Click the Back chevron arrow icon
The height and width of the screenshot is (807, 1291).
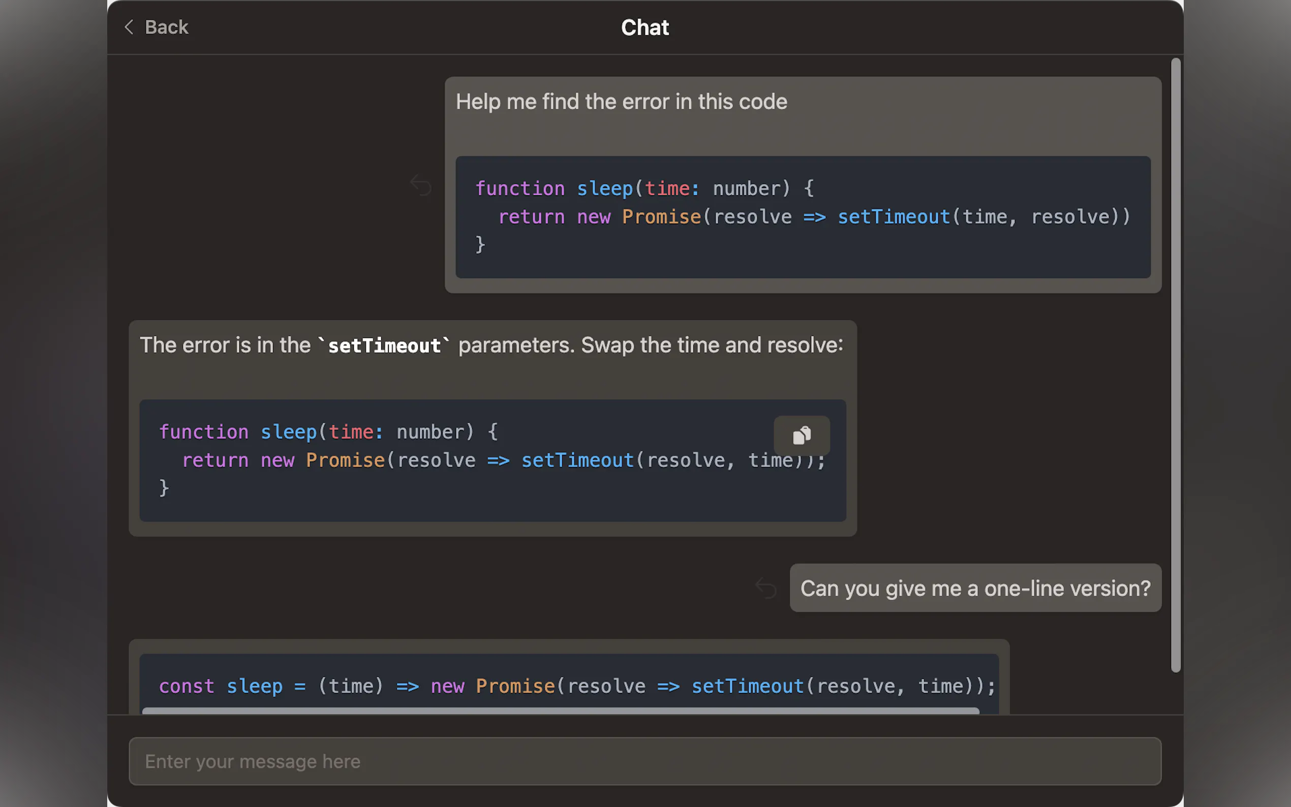point(129,27)
